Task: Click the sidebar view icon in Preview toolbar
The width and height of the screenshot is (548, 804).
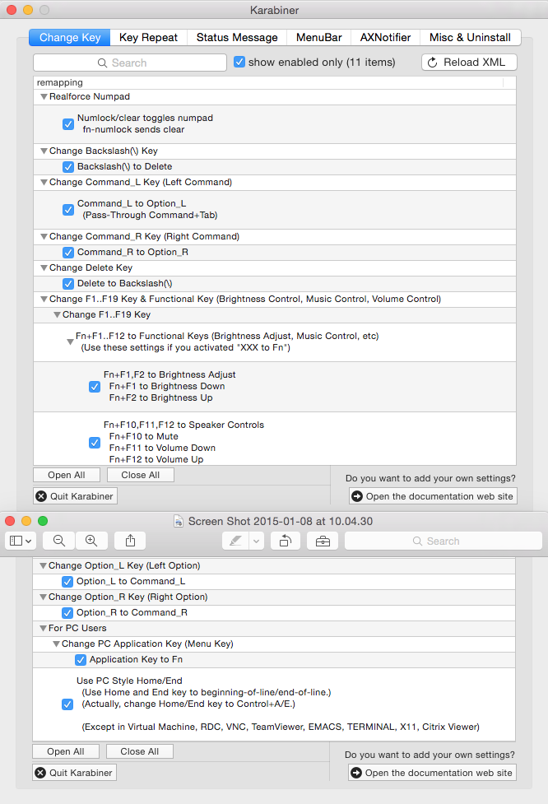Action: pos(16,541)
